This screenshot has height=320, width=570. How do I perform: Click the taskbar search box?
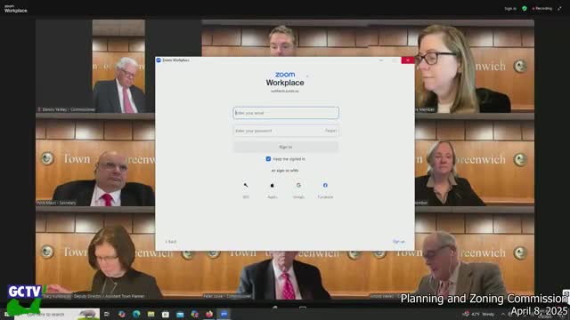(x=57, y=314)
